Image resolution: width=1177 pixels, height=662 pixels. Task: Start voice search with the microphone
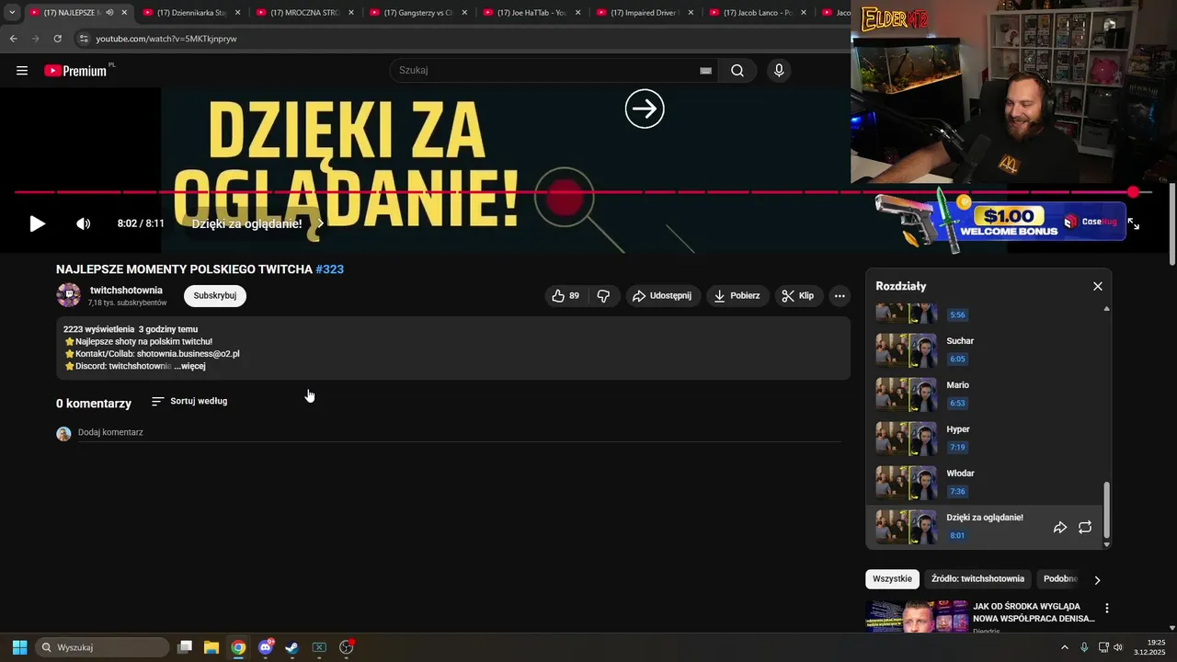tap(779, 71)
